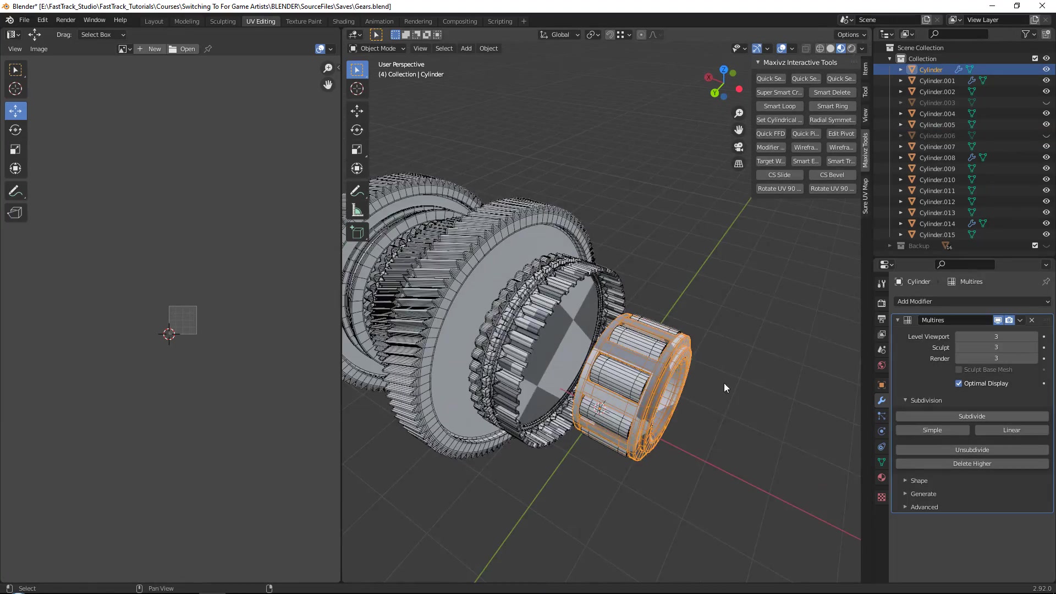Toggle camera view in viewport navigation

(739, 147)
